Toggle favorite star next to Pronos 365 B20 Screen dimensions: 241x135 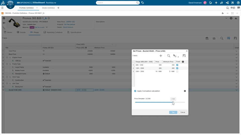coord(49,18)
